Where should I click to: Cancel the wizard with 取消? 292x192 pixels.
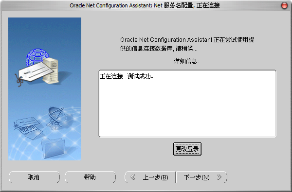pos(34,177)
